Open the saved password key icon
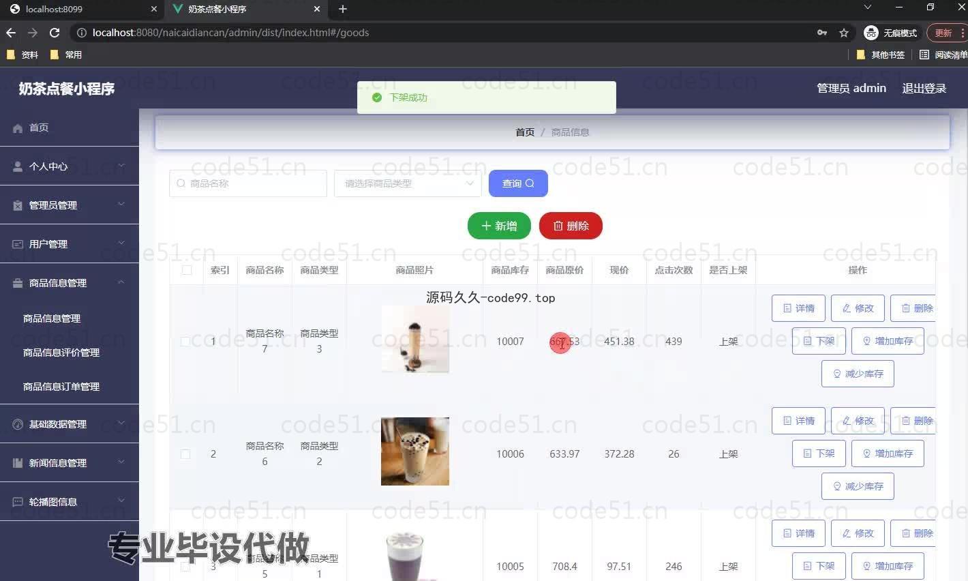The width and height of the screenshot is (968, 581). pyautogui.click(x=822, y=33)
